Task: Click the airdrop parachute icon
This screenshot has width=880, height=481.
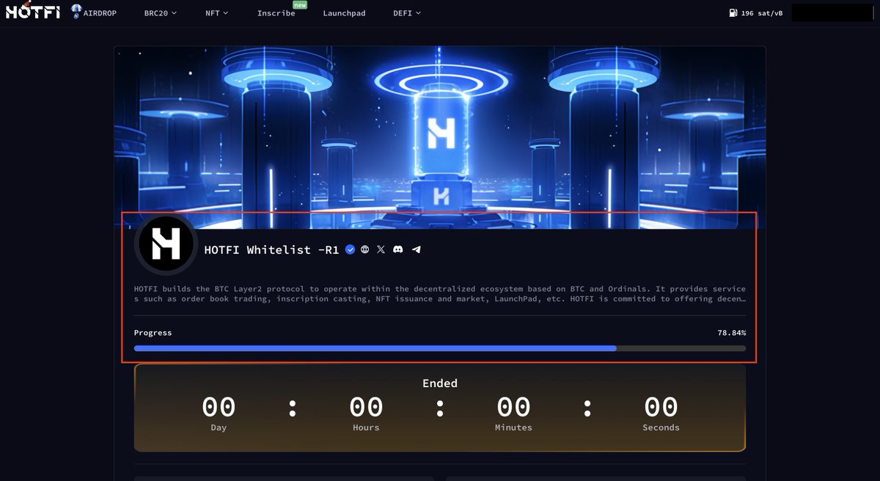Action: 76,11
